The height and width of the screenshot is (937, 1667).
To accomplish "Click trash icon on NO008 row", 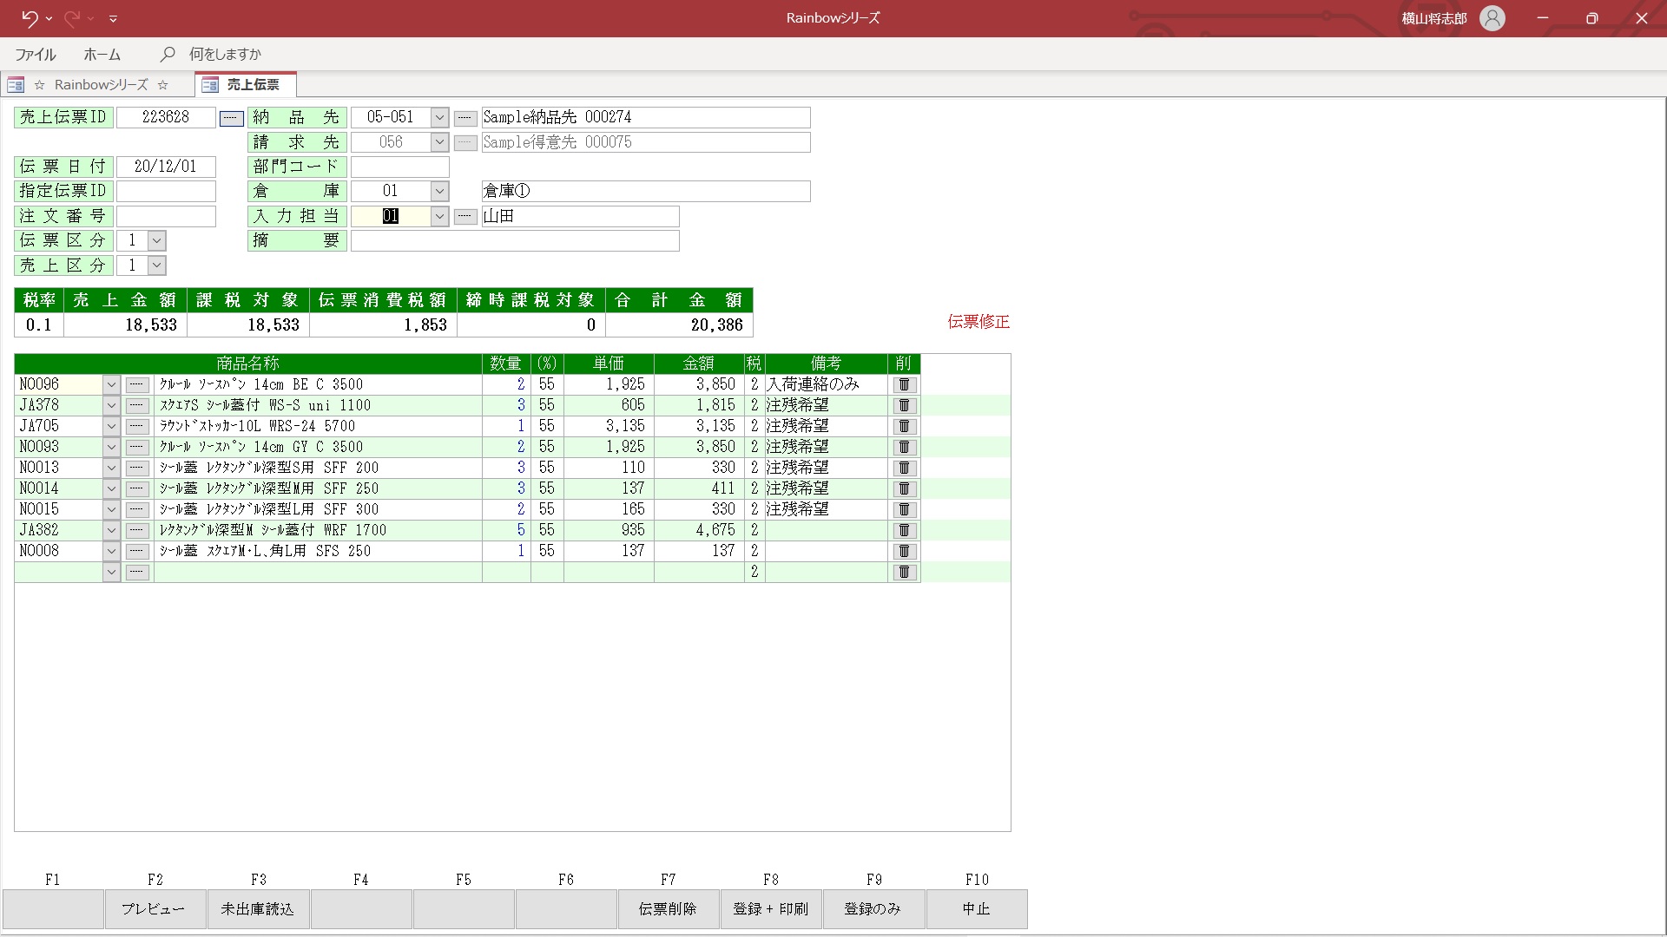I will tap(904, 551).
